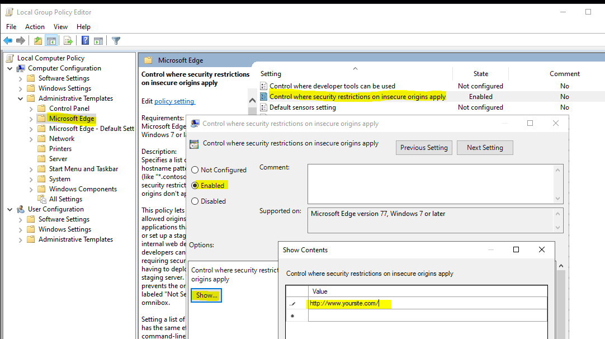
Task: Expand the Windows Components folder
Action: 31,189
